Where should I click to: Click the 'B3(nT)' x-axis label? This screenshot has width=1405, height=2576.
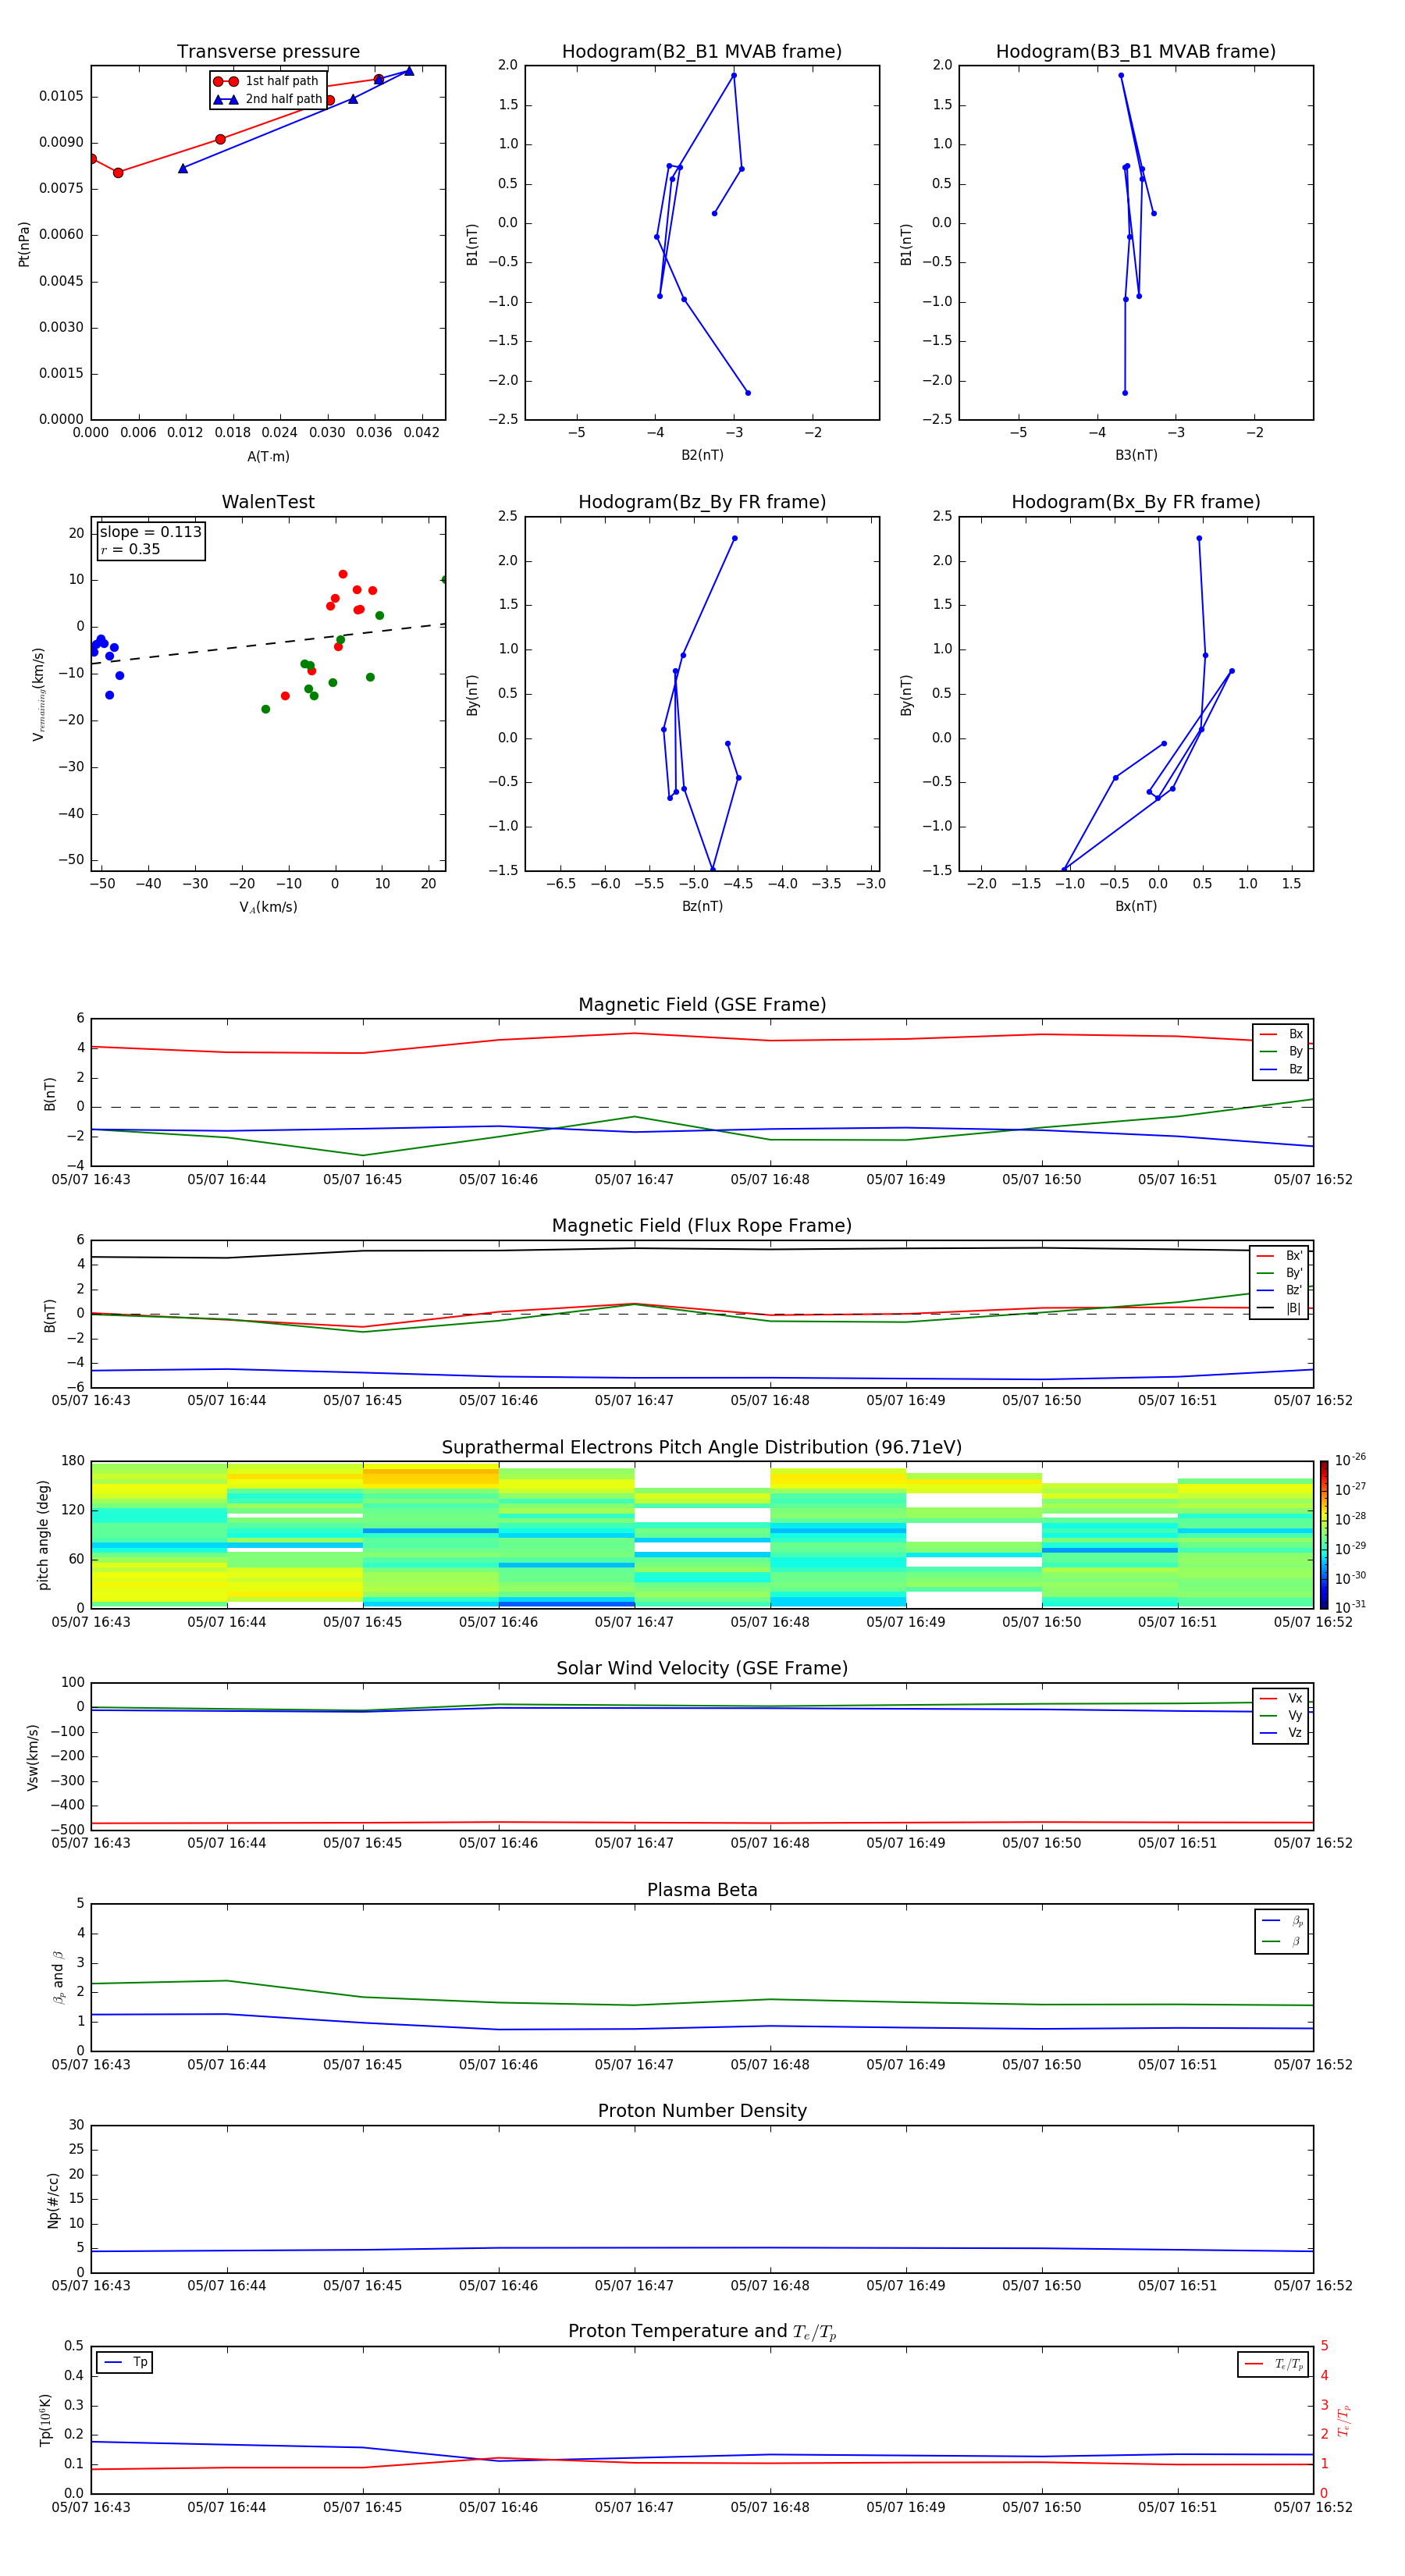tap(1136, 455)
